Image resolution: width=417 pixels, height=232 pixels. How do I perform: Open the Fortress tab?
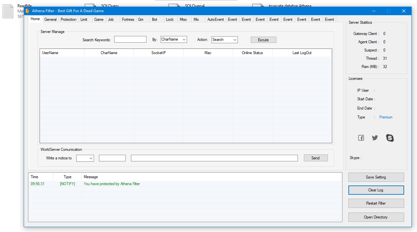point(128,19)
